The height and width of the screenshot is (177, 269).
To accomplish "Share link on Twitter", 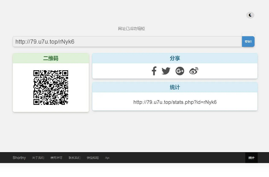I will point(166,71).
